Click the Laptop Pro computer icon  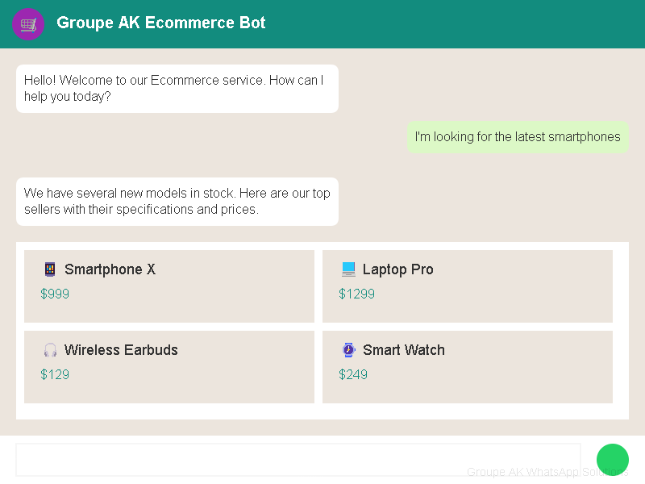[348, 269]
